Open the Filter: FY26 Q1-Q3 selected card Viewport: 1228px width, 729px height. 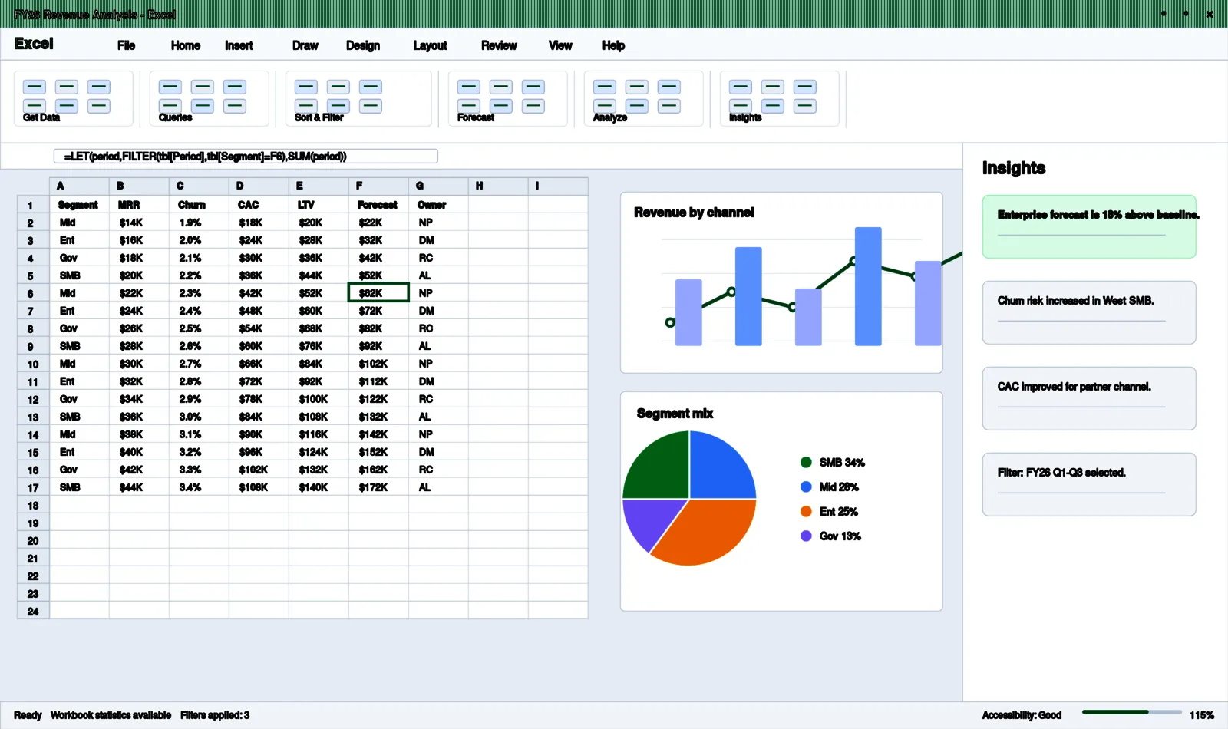(x=1089, y=484)
